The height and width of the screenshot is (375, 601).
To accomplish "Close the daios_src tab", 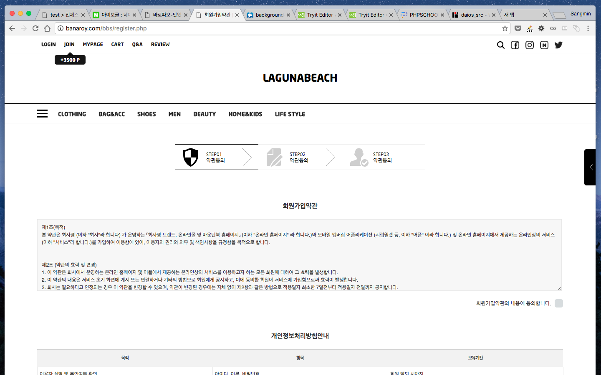I will coord(494,15).
